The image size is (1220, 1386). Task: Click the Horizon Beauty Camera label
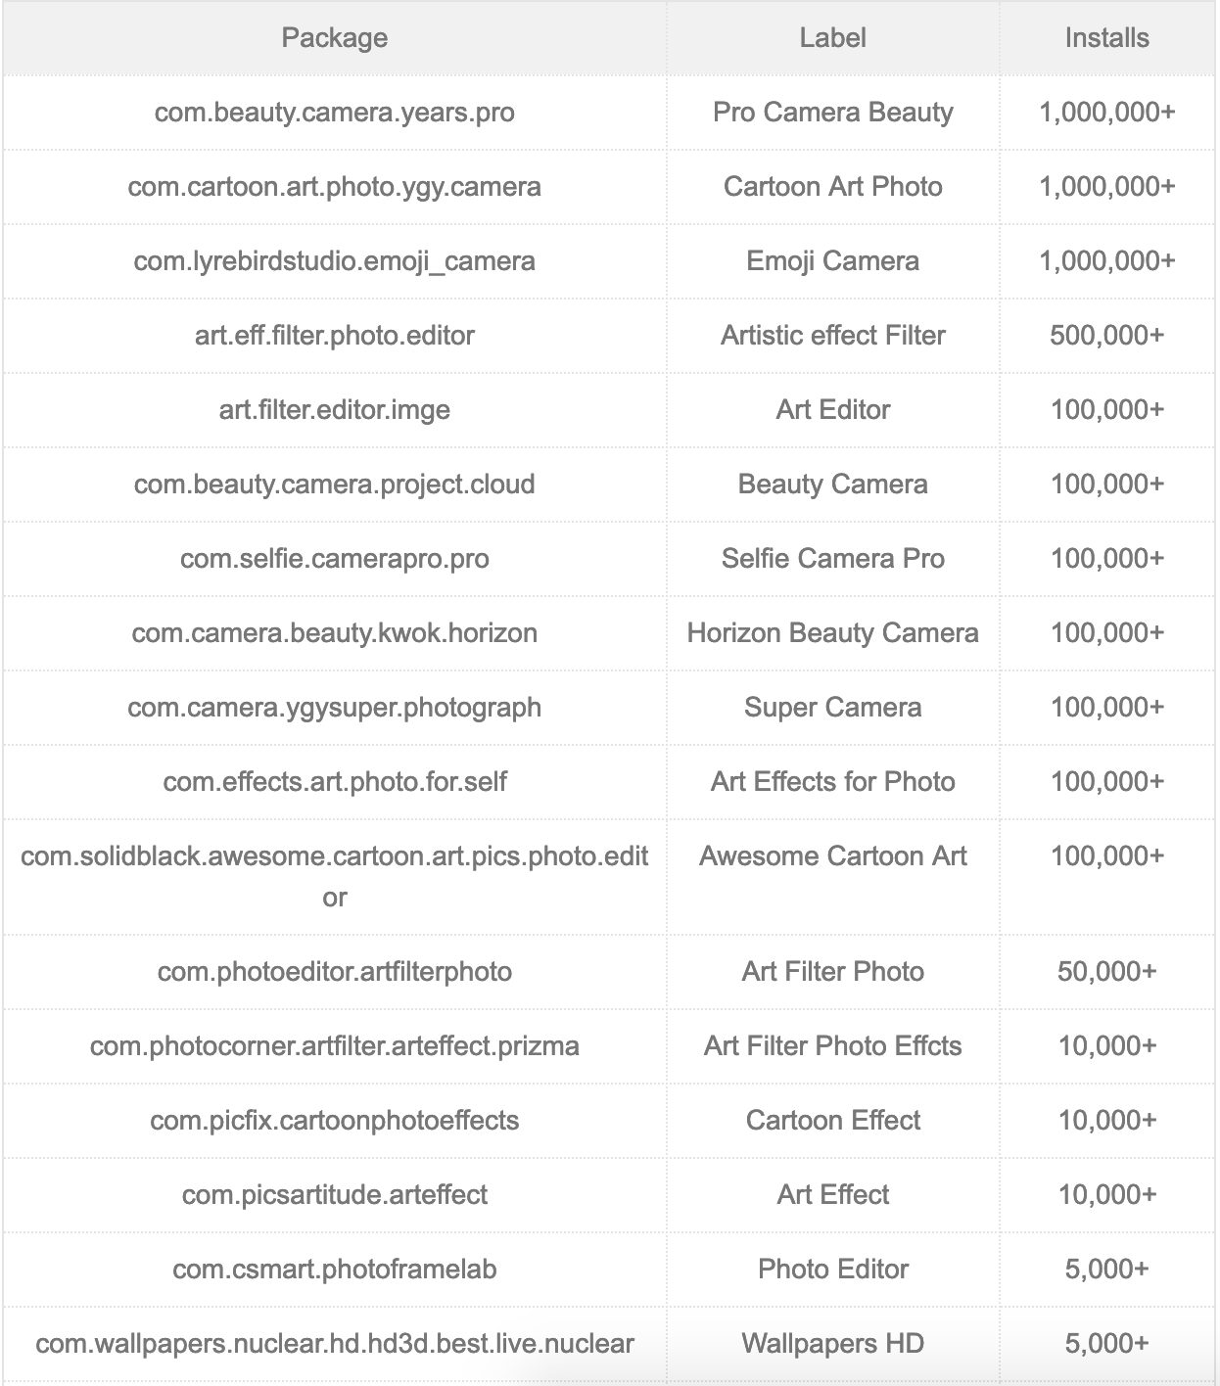(x=832, y=633)
